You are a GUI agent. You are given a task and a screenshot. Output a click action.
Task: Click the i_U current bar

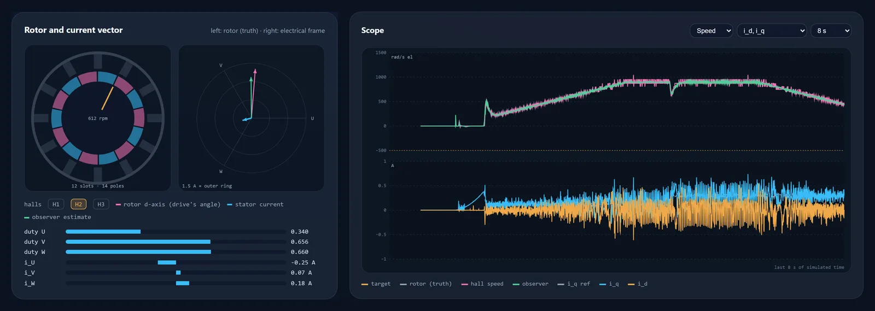click(176, 262)
